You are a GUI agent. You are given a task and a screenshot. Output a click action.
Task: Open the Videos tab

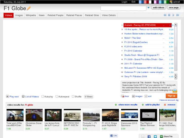pos(9,15)
